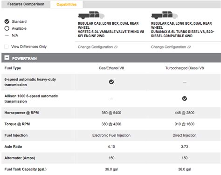Click the Fuel Tank Capacity row label

click(26, 169)
